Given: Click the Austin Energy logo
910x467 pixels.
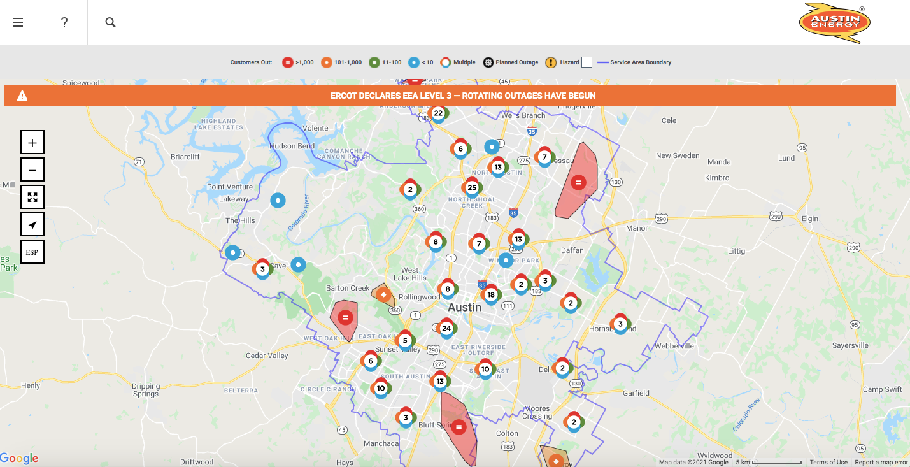Looking at the screenshot, I should coord(835,22).
